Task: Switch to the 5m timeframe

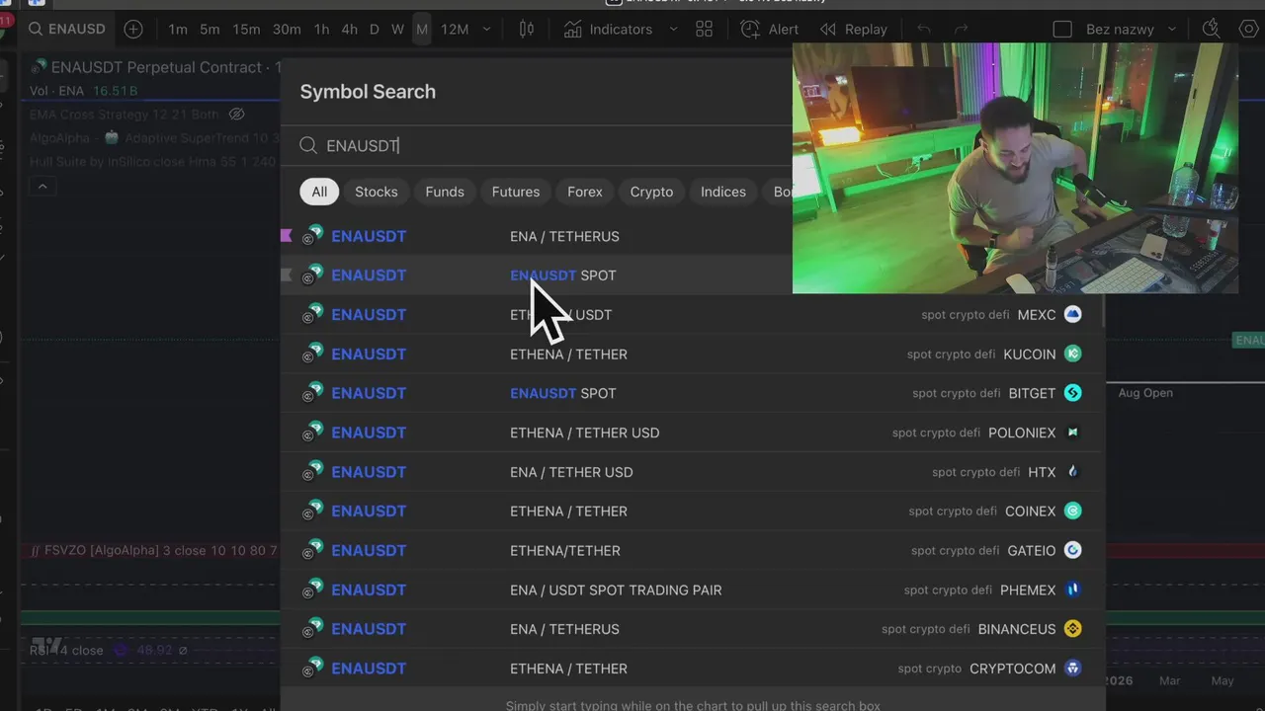Action: click(210, 30)
